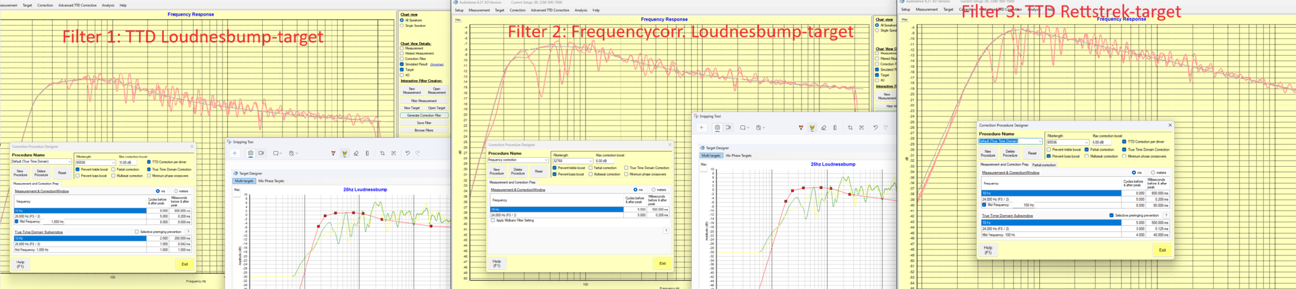Screen dimensions: 1296x289
Task: Open the Partial correction tab in Filter 3's dialog
Action: (x=1044, y=165)
